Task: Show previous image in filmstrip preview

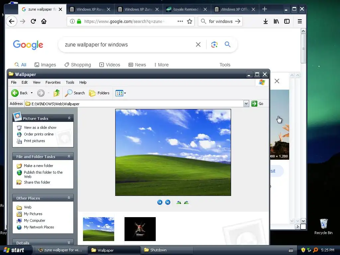Action: click(160, 202)
